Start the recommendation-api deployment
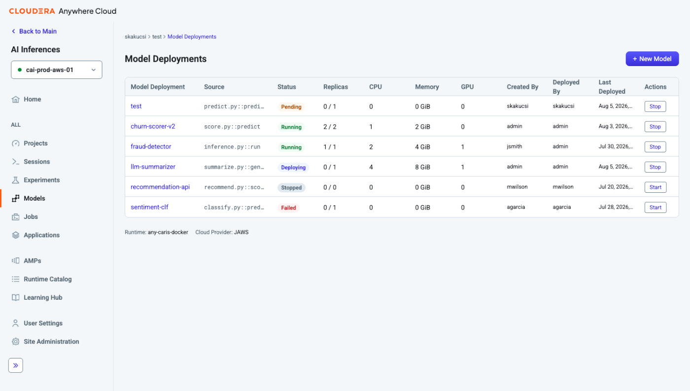 click(x=655, y=187)
